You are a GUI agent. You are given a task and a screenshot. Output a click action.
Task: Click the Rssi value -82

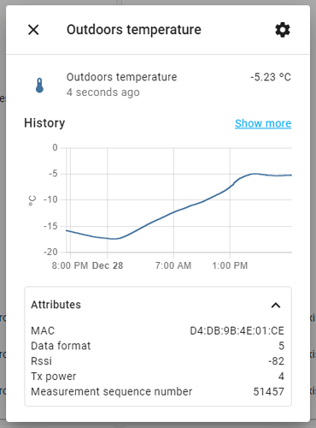(276, 361)
